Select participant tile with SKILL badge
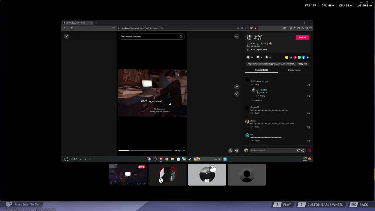 tap(207, 175)
